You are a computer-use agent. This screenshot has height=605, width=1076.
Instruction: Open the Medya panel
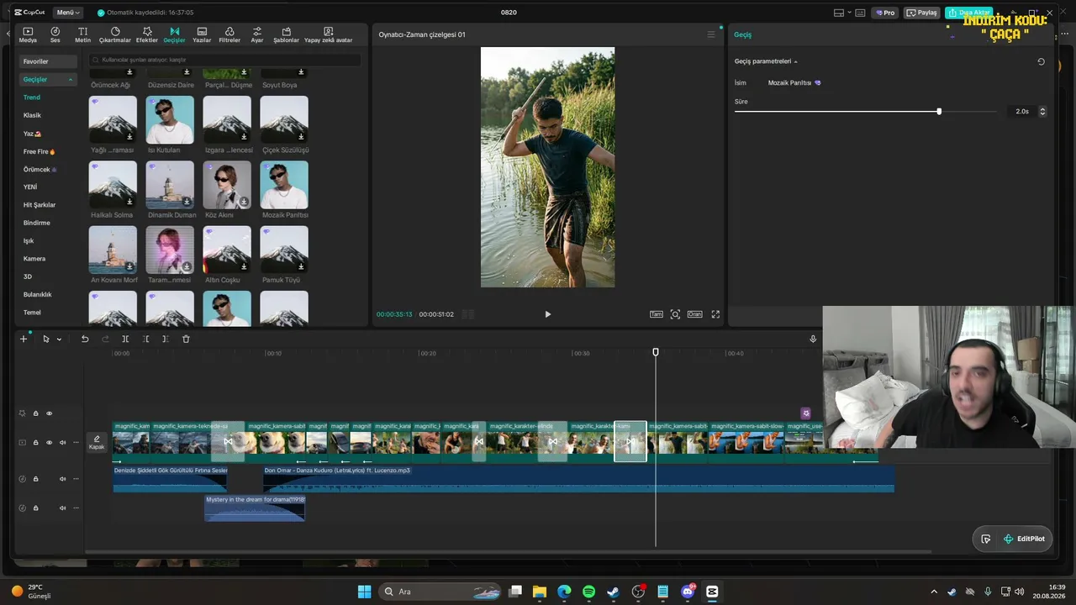point(28,34)
